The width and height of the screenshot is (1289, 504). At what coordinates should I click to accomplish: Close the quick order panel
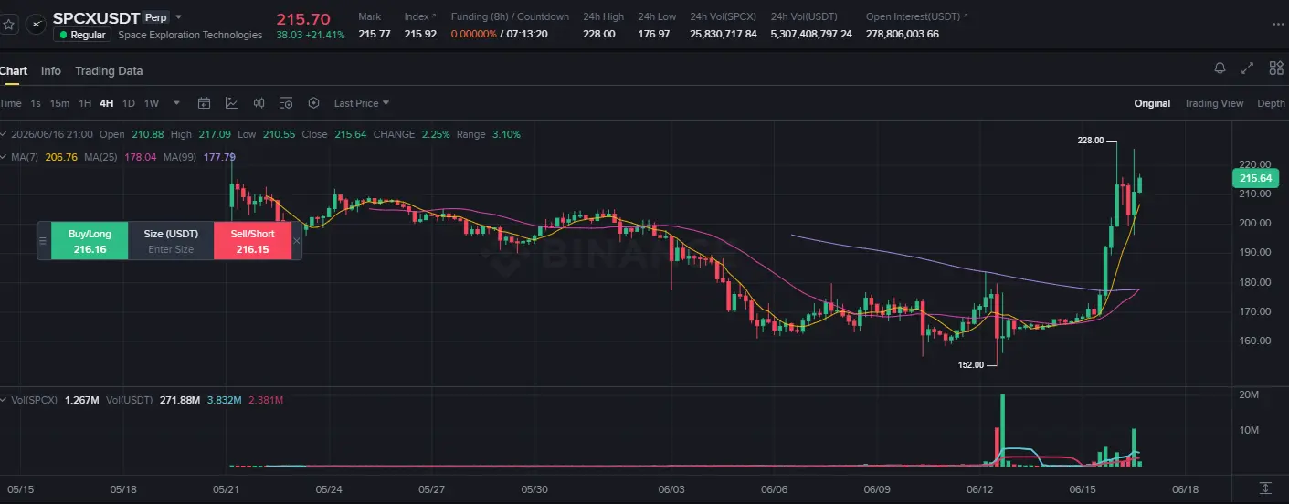point(297,241)
